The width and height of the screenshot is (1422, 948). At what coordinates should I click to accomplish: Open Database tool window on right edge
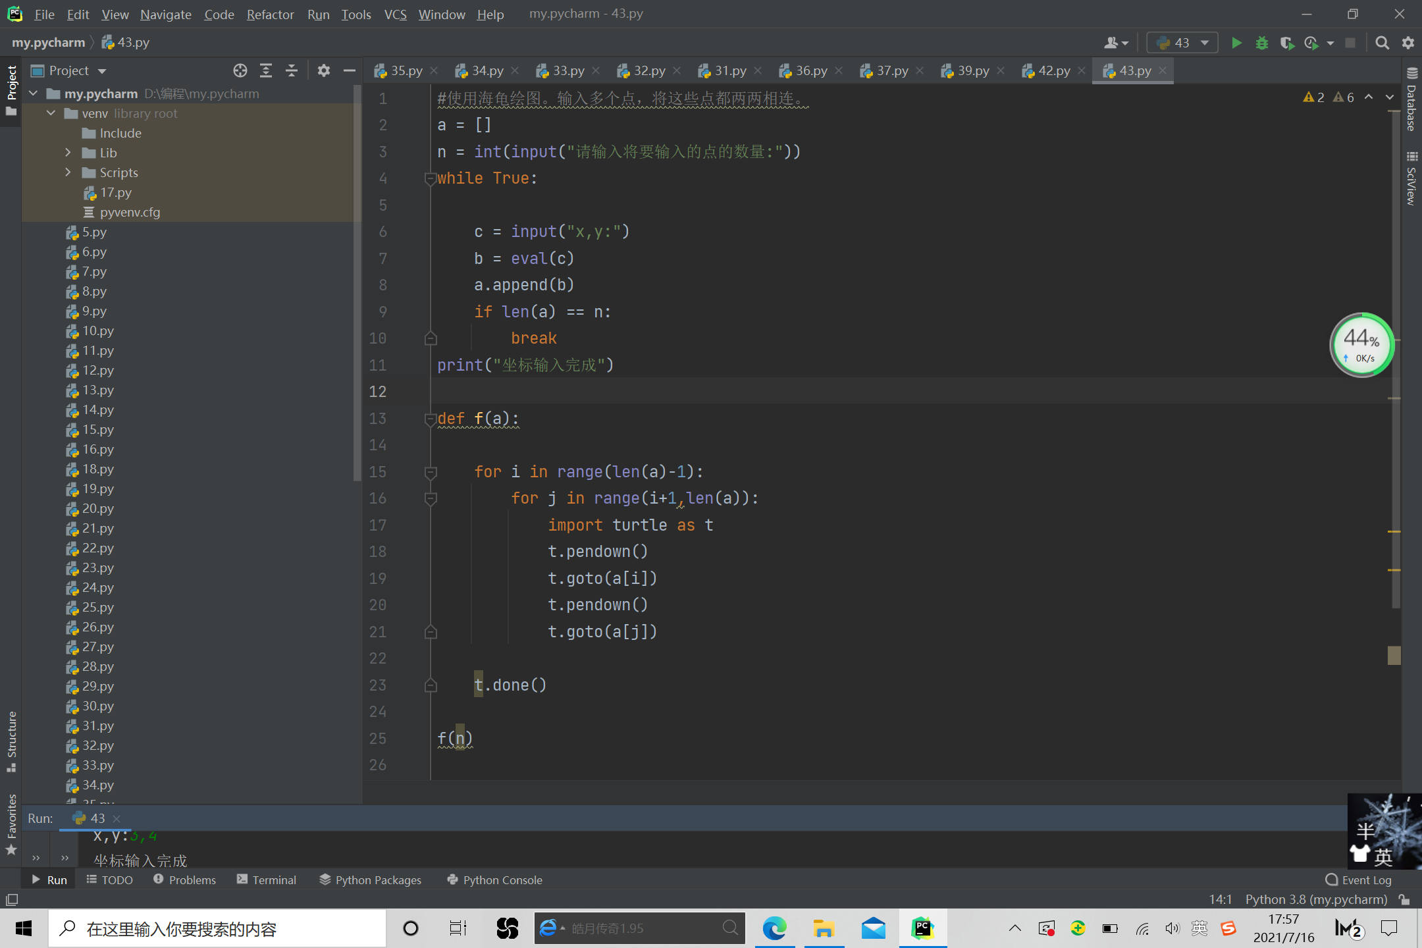click(x=1411, y=100)
